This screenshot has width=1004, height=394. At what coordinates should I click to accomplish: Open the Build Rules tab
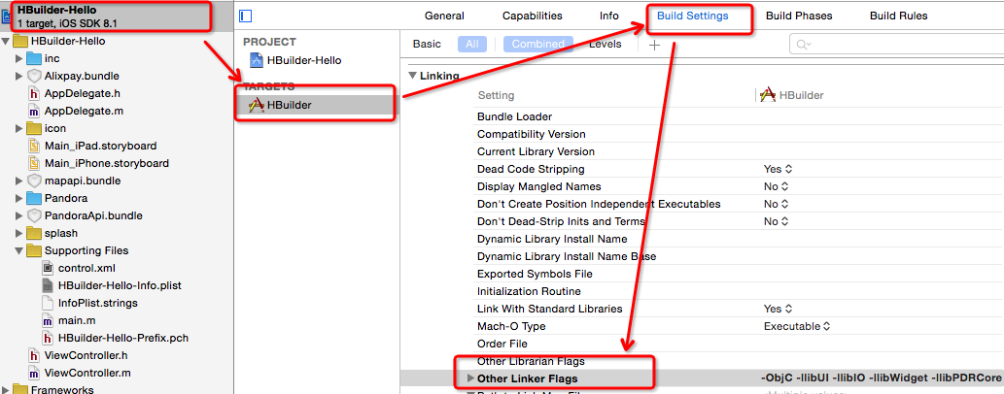[x=898, y=16]
